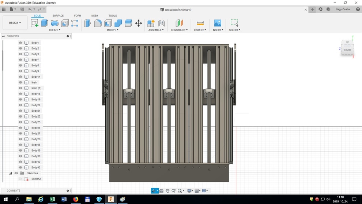
Task: Open the MESH tab
Action: [x=94, y=16]
